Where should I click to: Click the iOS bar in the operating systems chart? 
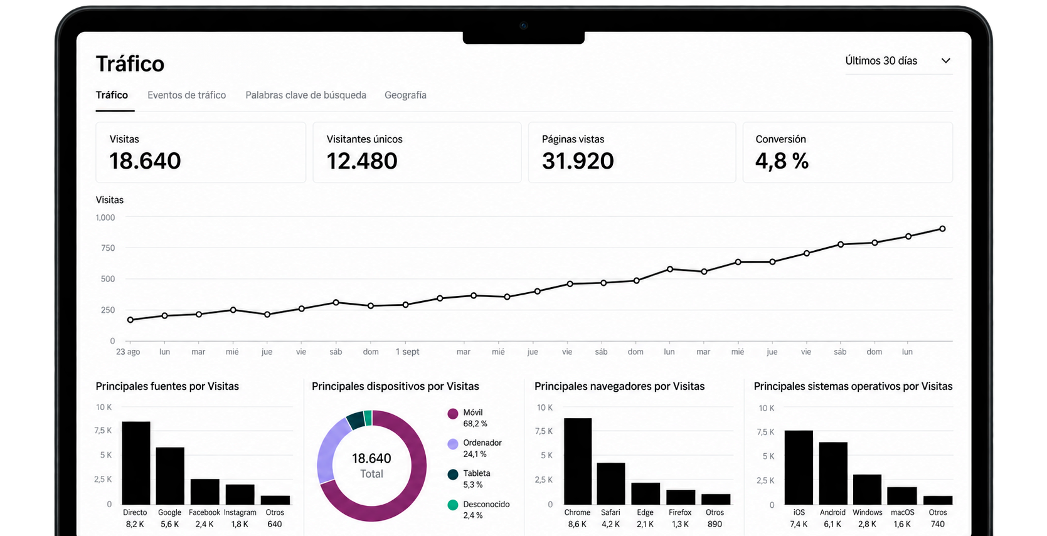click(799, 467)
